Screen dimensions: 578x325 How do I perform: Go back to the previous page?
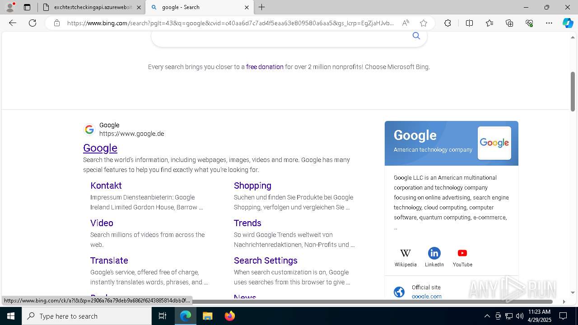pos(13,23)
